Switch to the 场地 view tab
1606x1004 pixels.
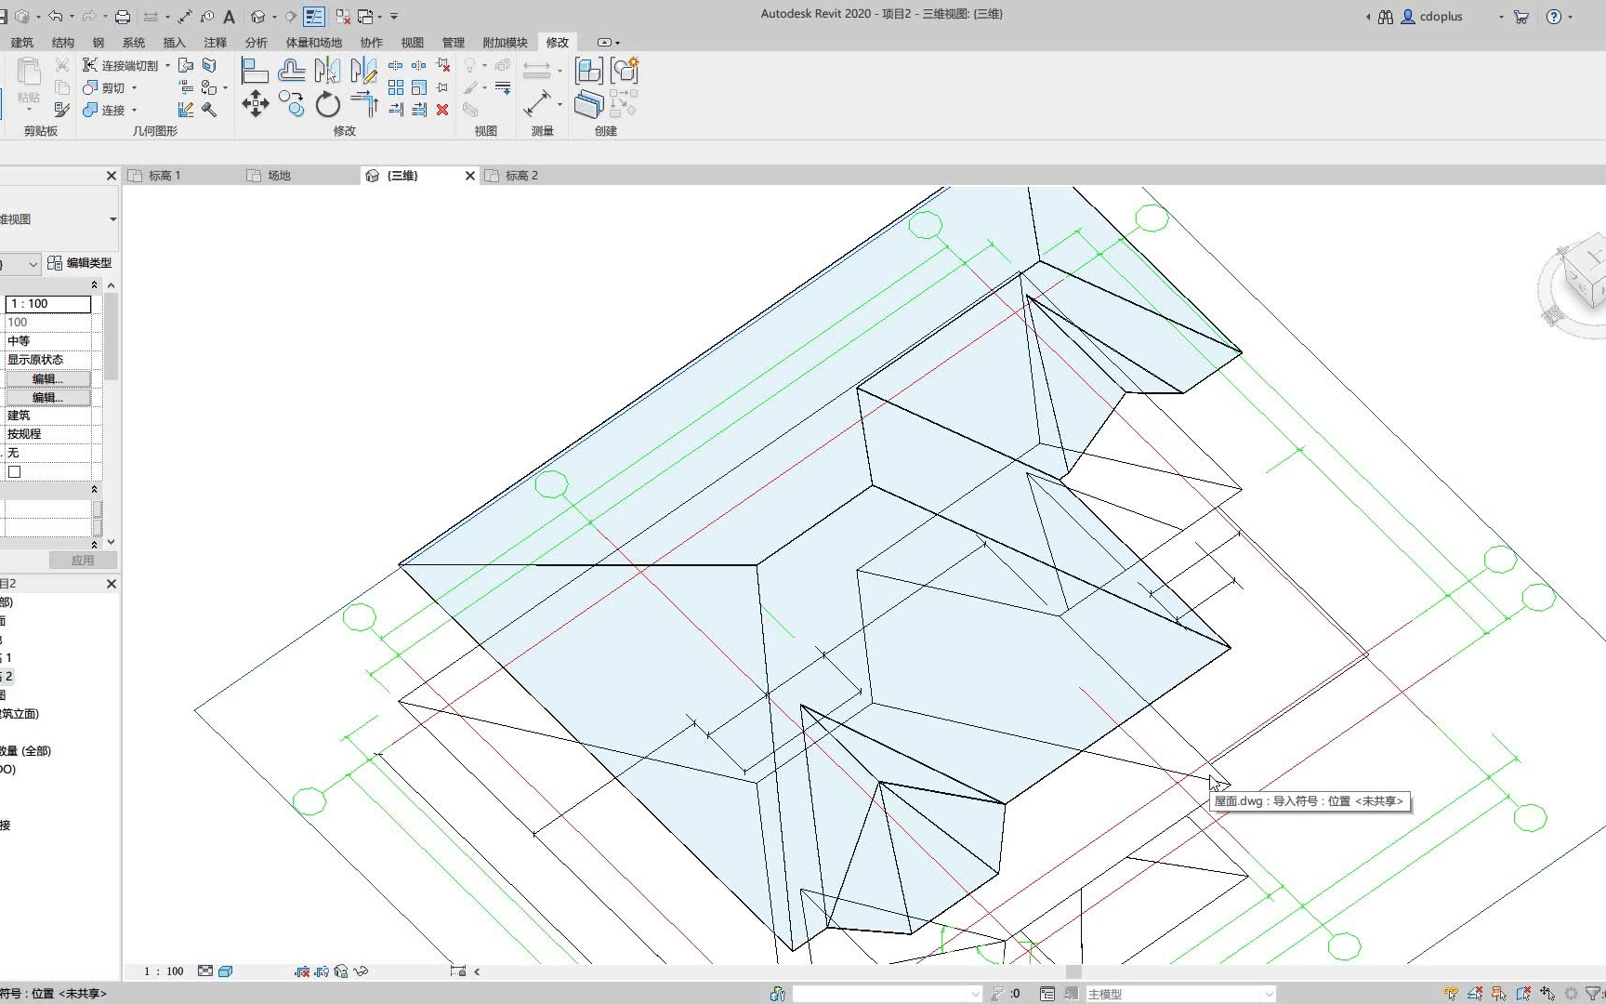pyautogui.click(x=279, y=176)
